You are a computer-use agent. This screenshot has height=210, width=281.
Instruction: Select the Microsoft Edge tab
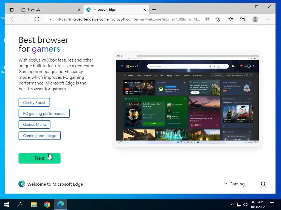(x=116, y=10)
